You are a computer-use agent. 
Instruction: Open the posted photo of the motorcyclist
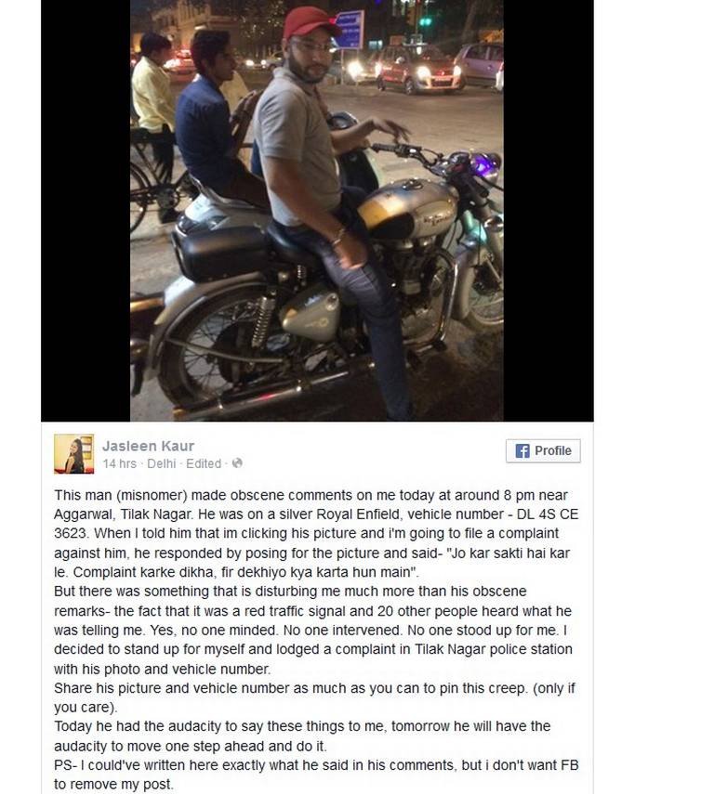click(317, 210)
